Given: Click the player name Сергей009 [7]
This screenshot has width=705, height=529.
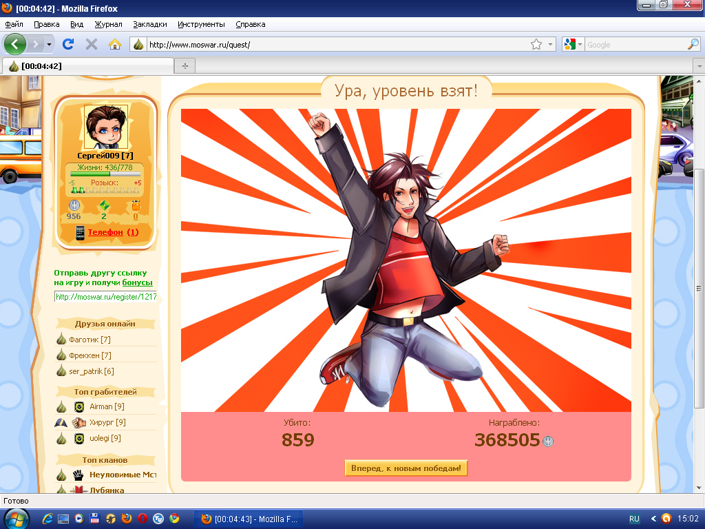Looking at the screenshot, I should (x=105, y=156).
